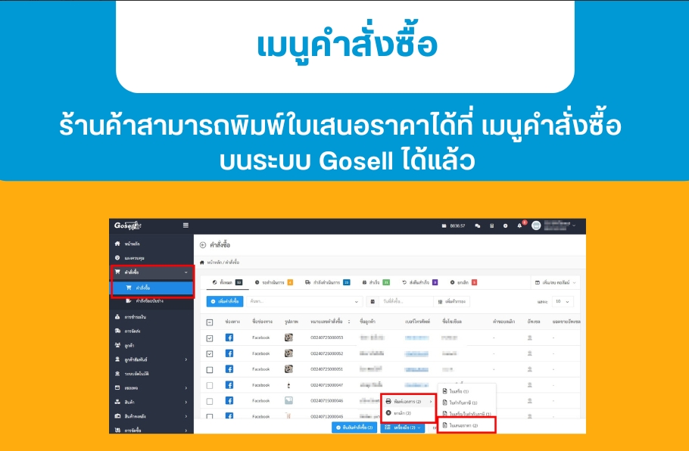The width and height of the screenshot is (689, 451).
Task: Expand the การจัดซื้อ sidebar submenu
Action: (x=185, y=431)
